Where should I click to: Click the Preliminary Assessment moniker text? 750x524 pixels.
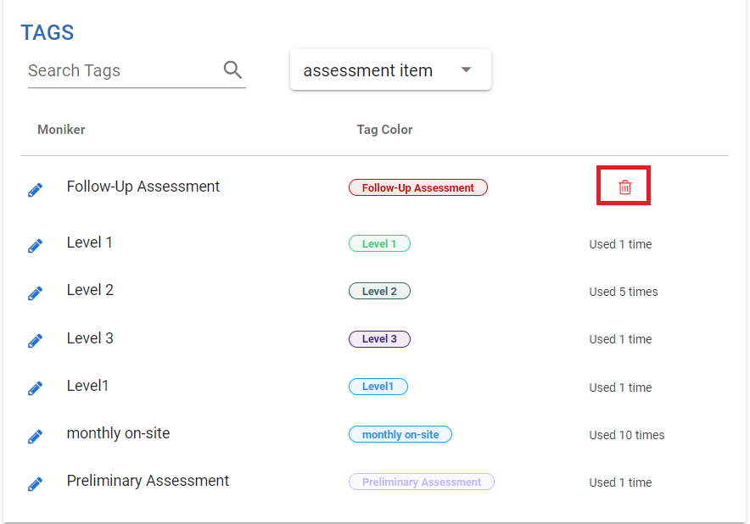click(x=148, y=481)
